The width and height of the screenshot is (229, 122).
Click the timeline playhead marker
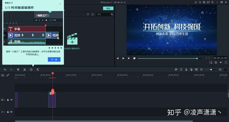pyautogui.click(x=53, y=74)
